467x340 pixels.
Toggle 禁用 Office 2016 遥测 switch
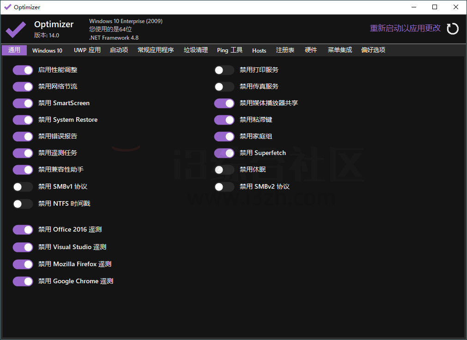[23, 230]
